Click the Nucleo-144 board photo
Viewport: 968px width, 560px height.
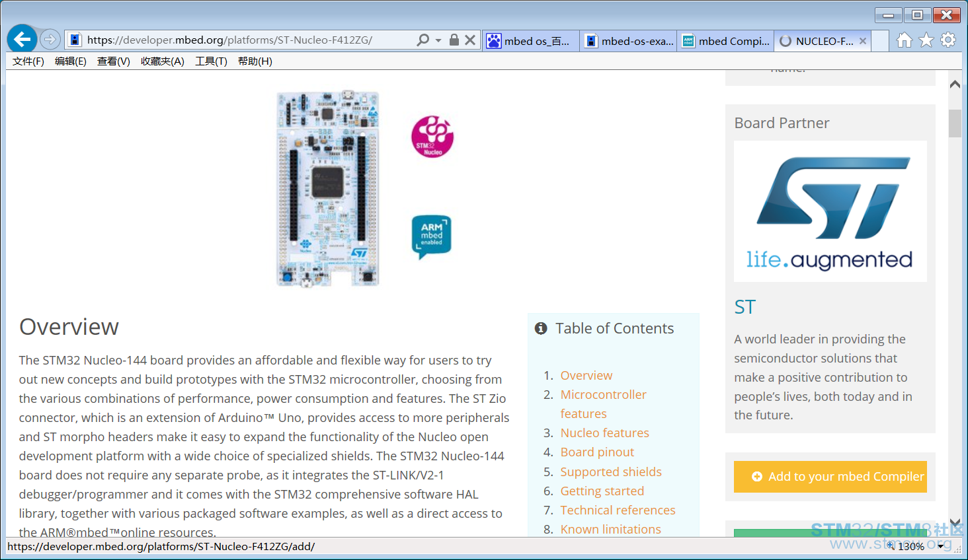pyautogui.click(x=328, y=189)
